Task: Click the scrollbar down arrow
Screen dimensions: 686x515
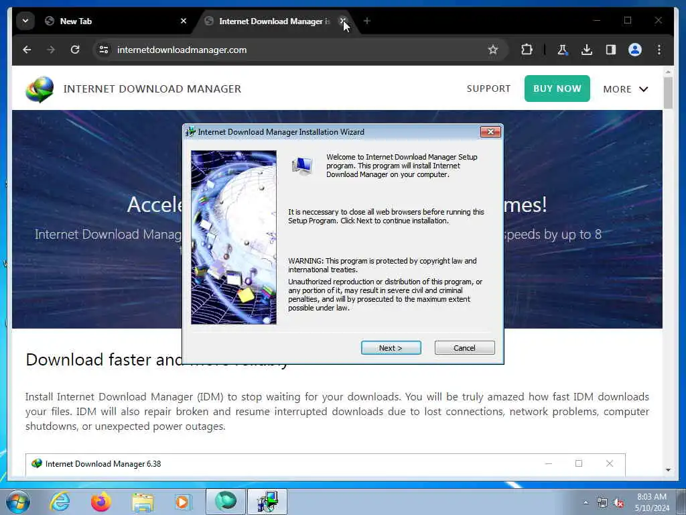Action: coord(668,470)
